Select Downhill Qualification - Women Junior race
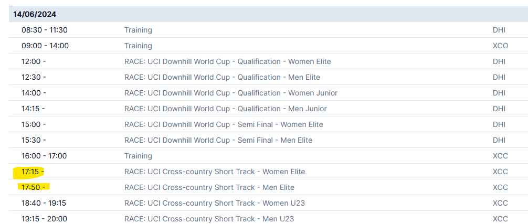Image resolution: width=528 pixels, height=224 pixels. 231,93
